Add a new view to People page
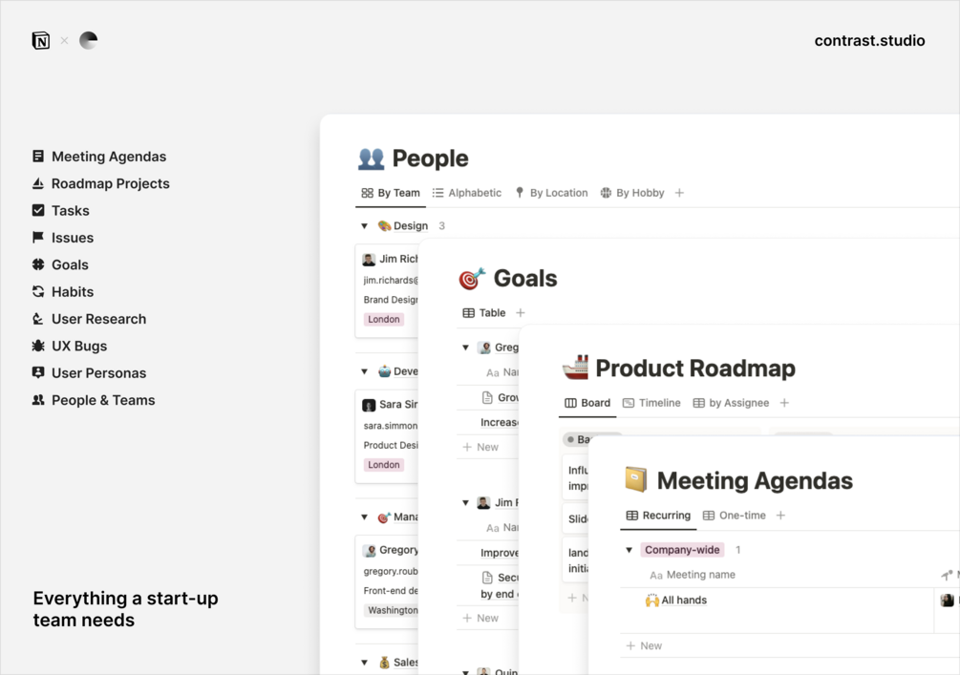Image resolution: width=960 pixels, height=675 pixels. point(679,193)
